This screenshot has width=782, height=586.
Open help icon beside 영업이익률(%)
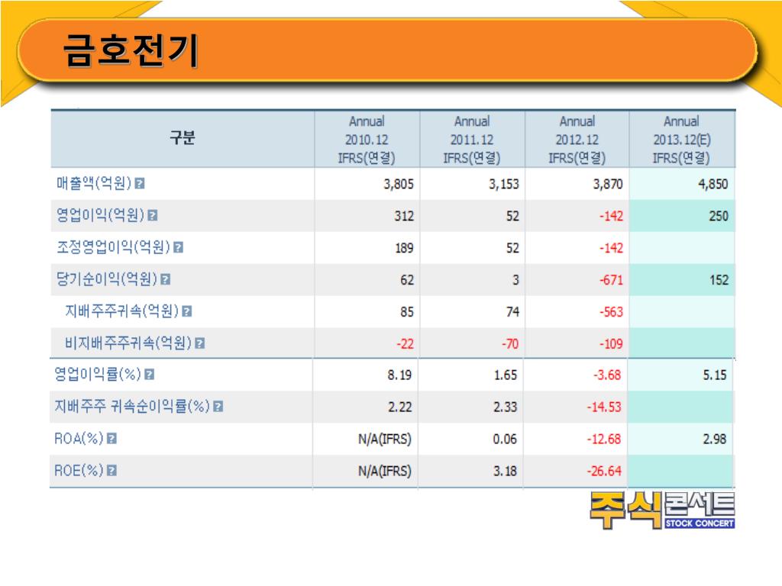point(149,374)
